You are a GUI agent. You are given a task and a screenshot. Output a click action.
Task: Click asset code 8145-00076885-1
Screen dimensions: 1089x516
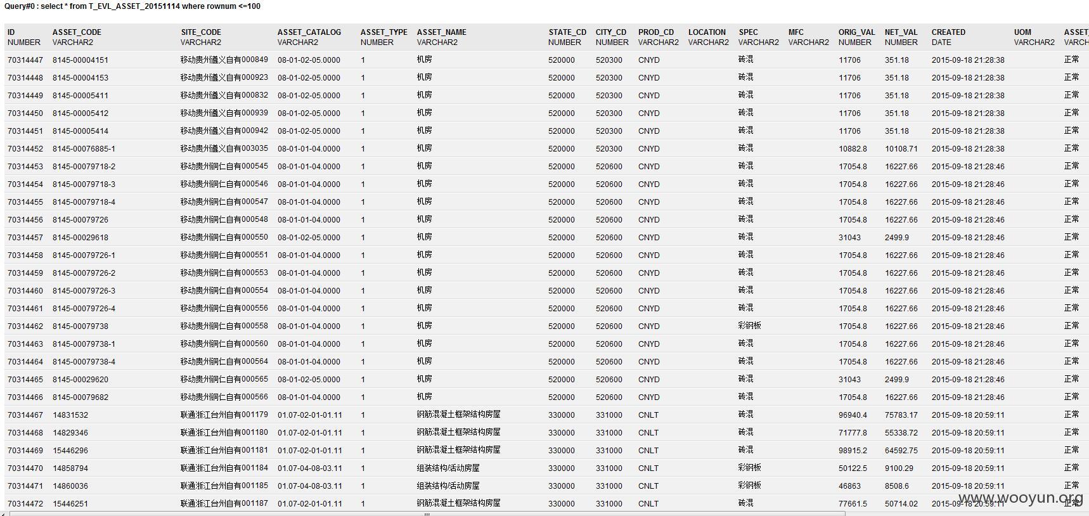click(84, 149)
